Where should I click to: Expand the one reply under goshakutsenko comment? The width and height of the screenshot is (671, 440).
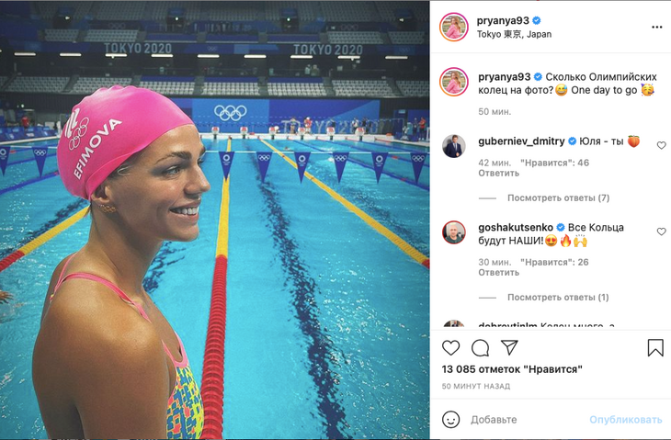(x=558, y=298)
